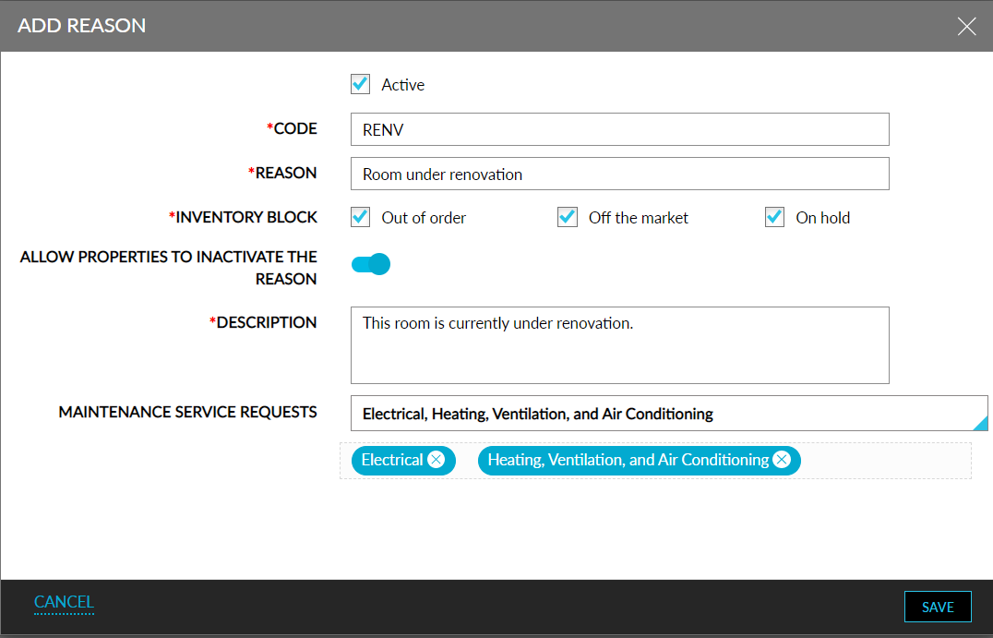The height and width of the screenshot is (638, 993).
Task: Click the REASON field with Room under renovation
Action: click(x=620, y=174)
